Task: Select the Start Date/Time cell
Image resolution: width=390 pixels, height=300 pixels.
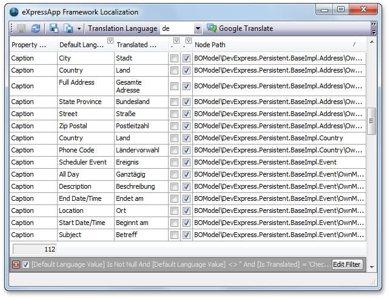Action: 86,223
